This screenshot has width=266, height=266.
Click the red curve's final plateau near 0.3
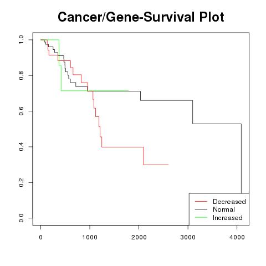tap(156, 165)
